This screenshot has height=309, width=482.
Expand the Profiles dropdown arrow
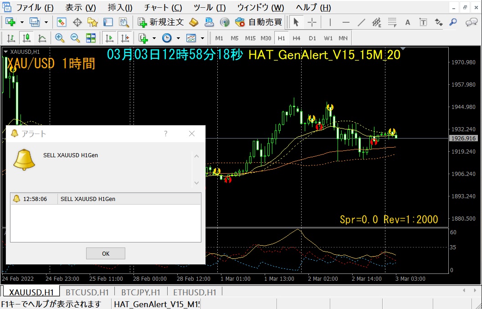(x=46, y=22)
